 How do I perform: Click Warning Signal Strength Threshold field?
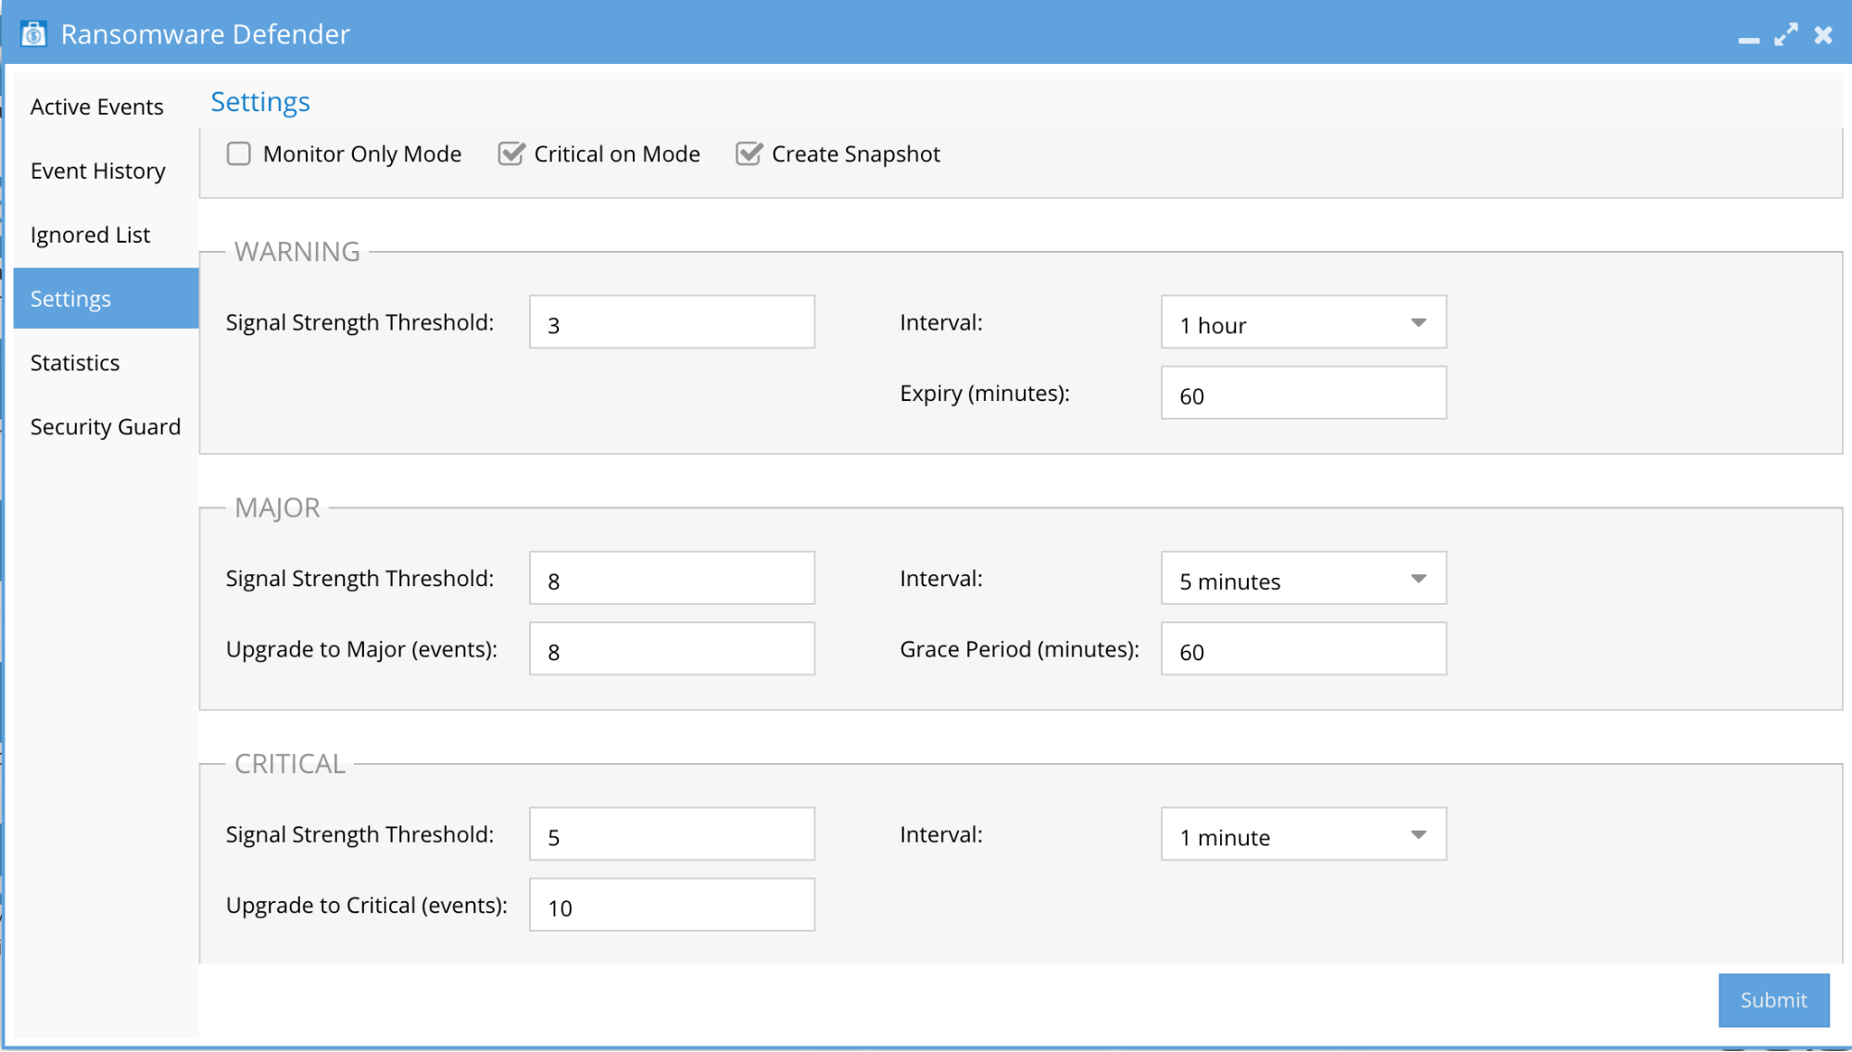point(672,322)
